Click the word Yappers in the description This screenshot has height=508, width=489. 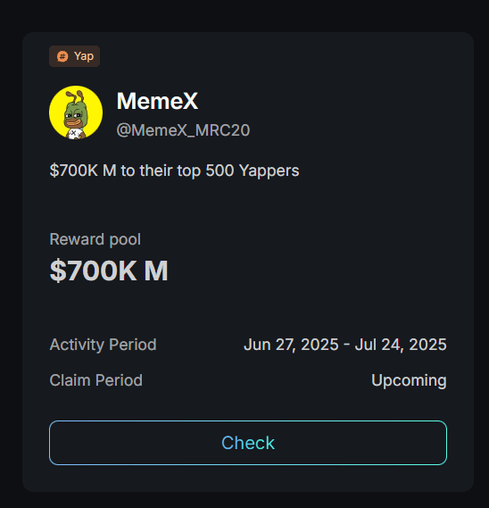click(269, 171)
